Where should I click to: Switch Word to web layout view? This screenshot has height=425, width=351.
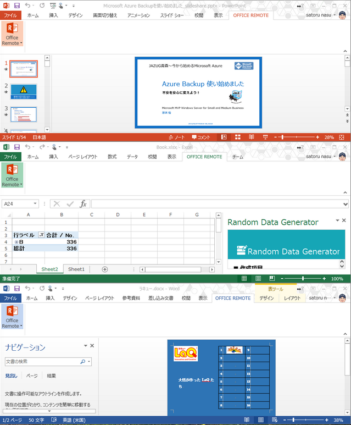click(x=274, y=420)
